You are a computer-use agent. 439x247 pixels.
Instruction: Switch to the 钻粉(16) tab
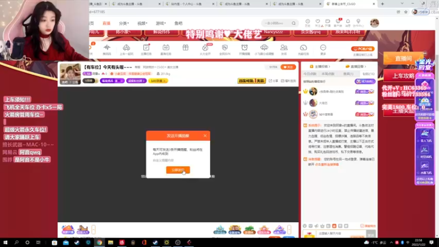tap(368, 74)
